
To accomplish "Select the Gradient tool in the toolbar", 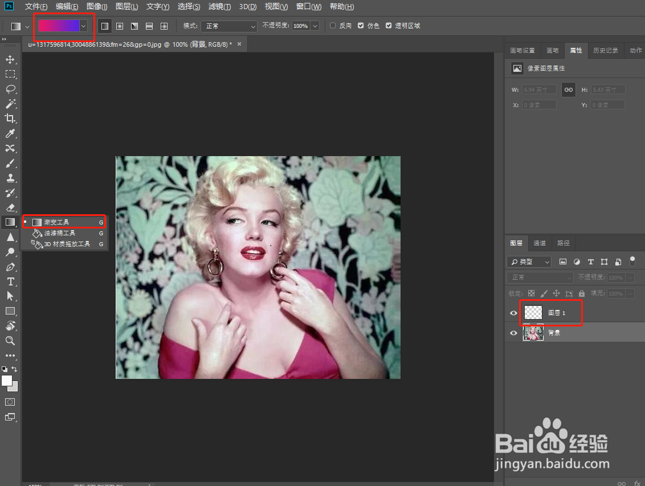I will point(10,222).
